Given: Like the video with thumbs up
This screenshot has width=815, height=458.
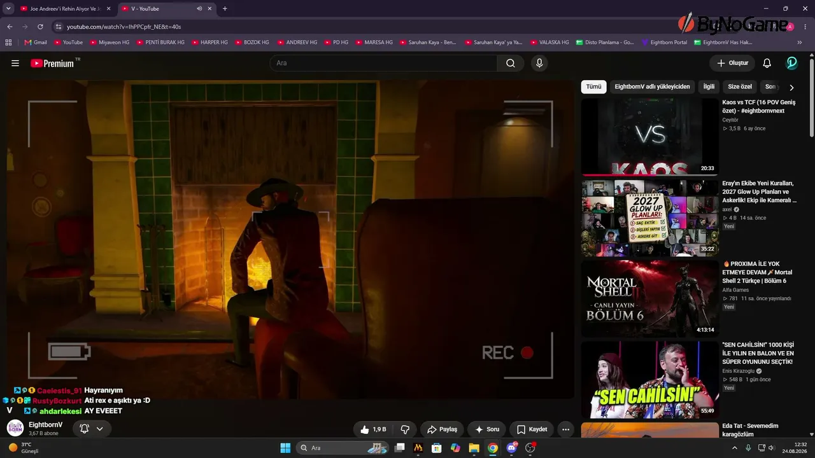Looking at the screenshot, I should tap(373, 429).
